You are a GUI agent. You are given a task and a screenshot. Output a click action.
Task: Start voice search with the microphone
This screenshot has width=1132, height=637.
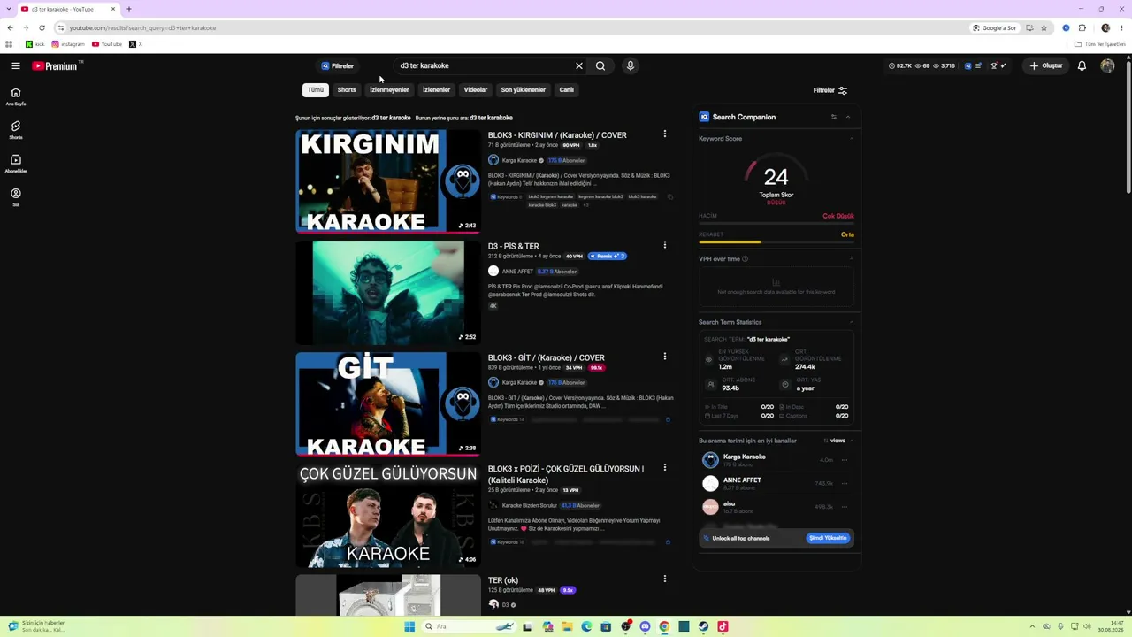[631, 65]
